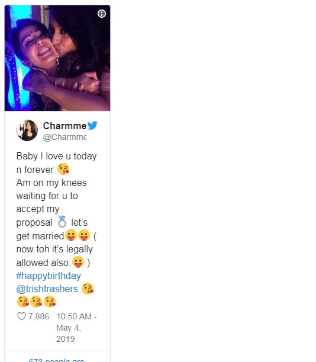Click the Charmme display name
316x362 pixels.
[65, 126]
